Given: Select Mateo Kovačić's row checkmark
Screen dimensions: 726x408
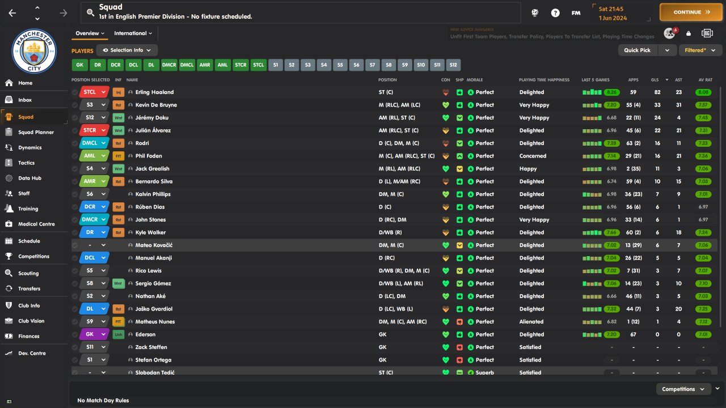Looking at the screenshot, I should 75,245.
